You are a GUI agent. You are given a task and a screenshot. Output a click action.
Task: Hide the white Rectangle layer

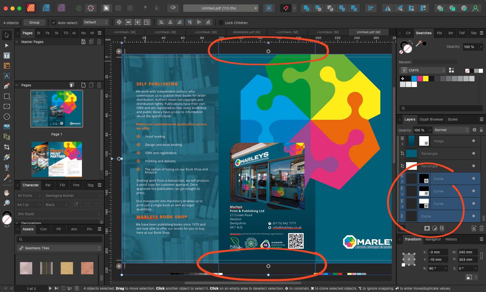click(473, 166)
